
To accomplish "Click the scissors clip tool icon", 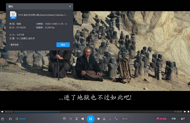I will [104, 119].
